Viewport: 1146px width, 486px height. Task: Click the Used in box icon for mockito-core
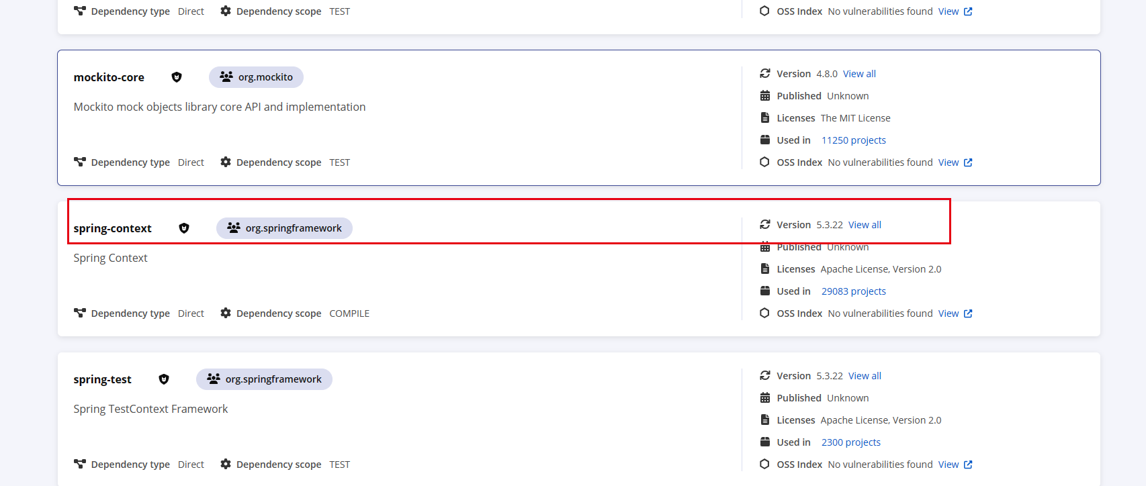(764, 140)
